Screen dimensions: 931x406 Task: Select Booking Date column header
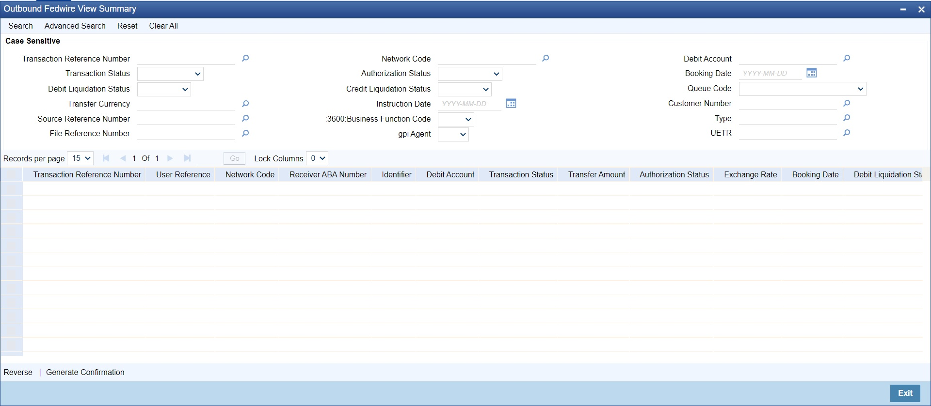point(815,174)
